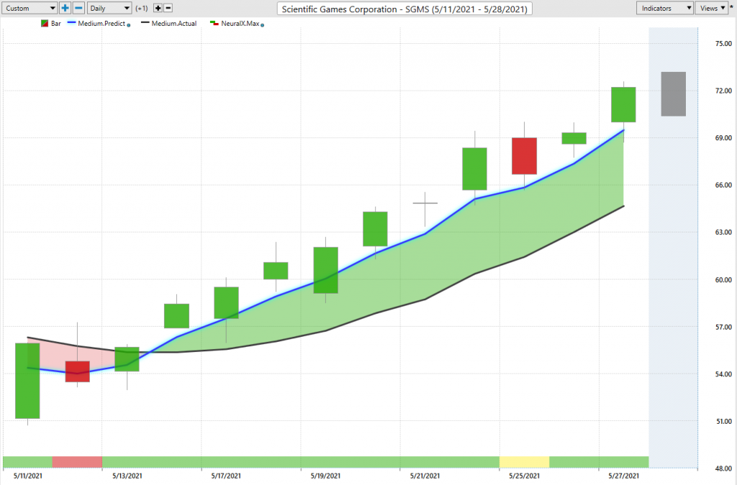Click the 69.00 price axis label
Screen dimensions: 737x485
click(x=723, y=137)
